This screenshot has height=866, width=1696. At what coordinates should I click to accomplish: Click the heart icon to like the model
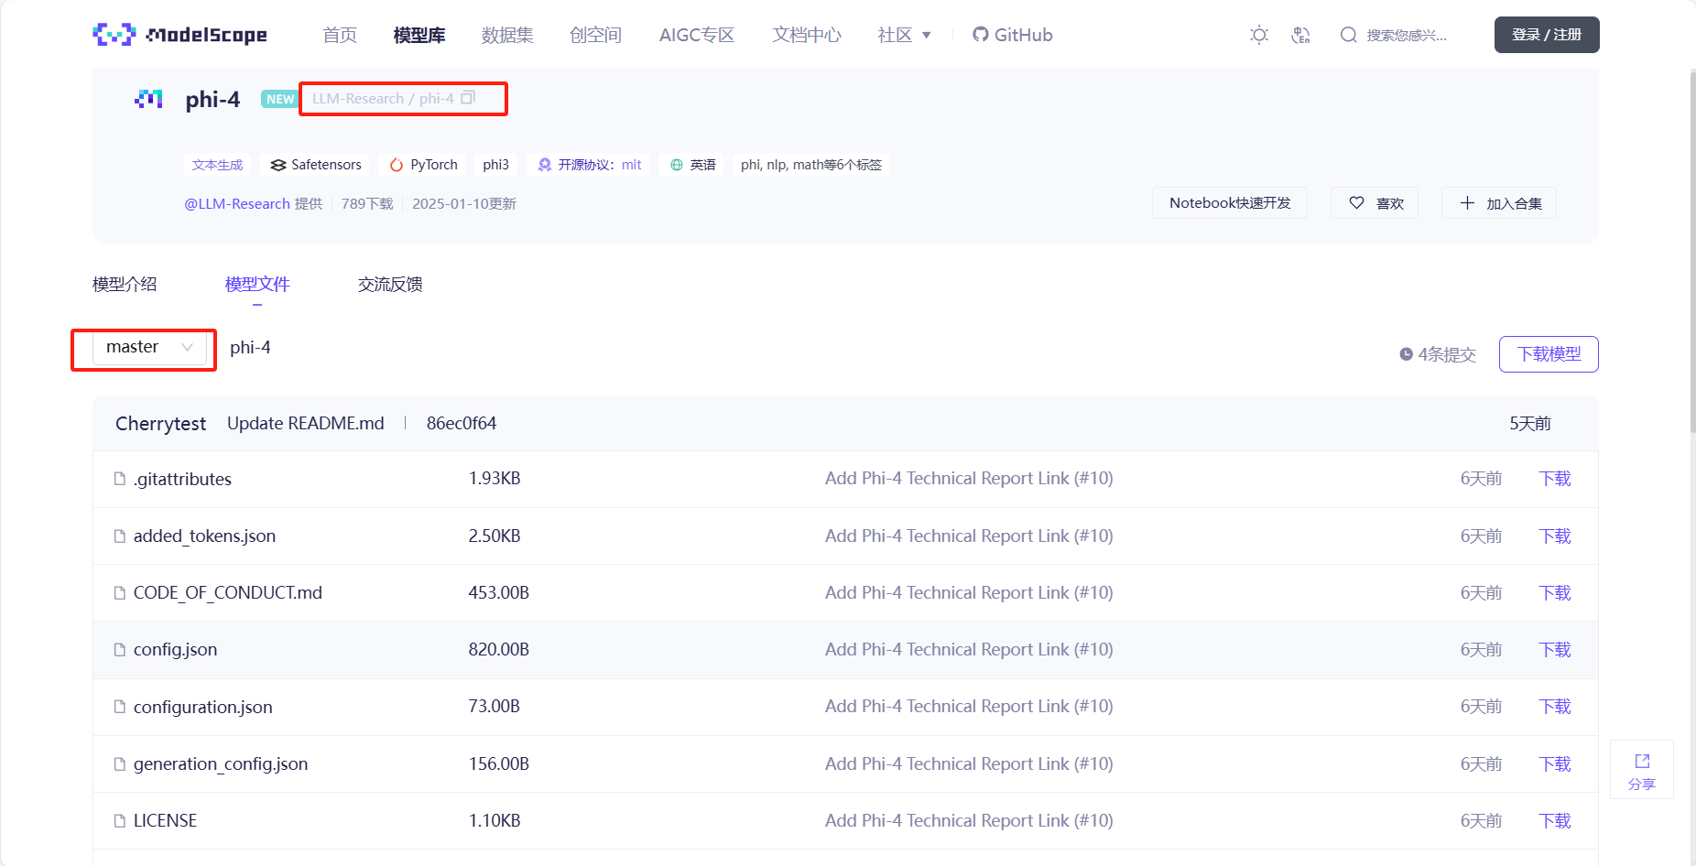(1356, 203)
